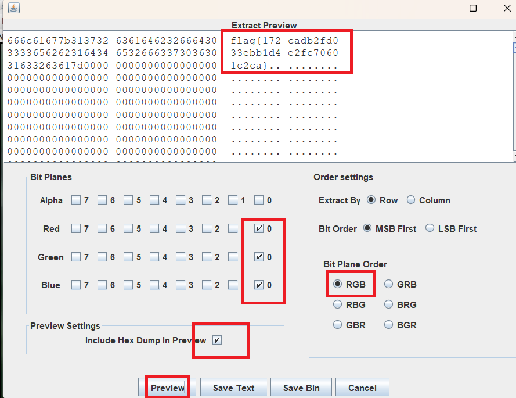Image resolution: width=516 pixels, height=398 pixels.
Task: Check Alpha bit plane 6
Action: (102, 200)
